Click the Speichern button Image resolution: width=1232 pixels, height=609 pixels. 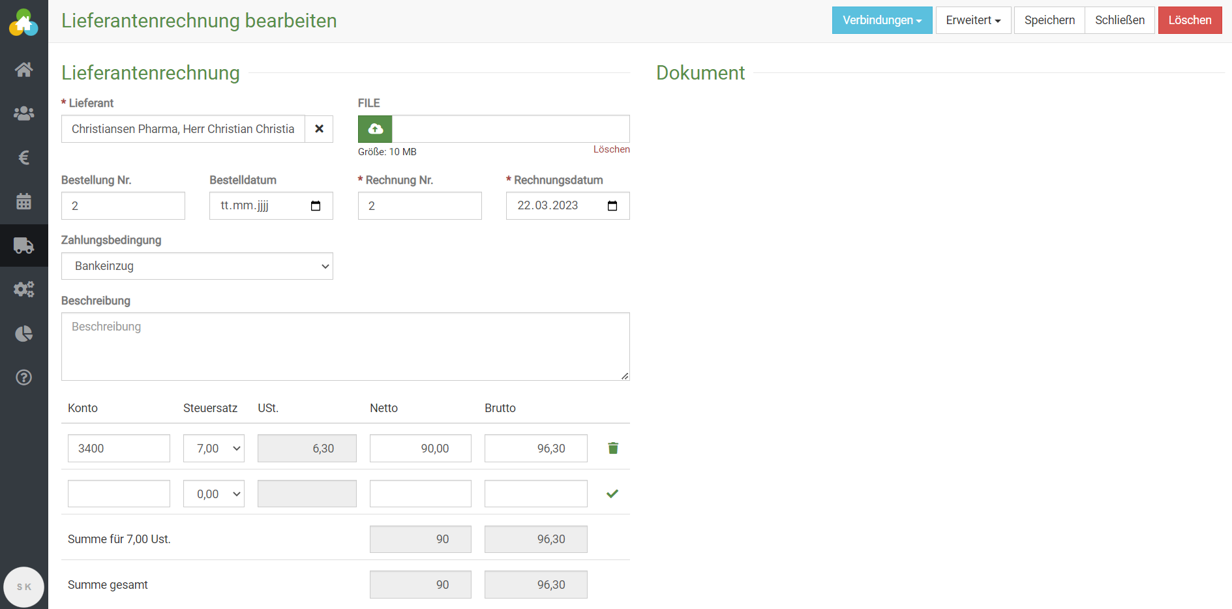pos(1049,20)
